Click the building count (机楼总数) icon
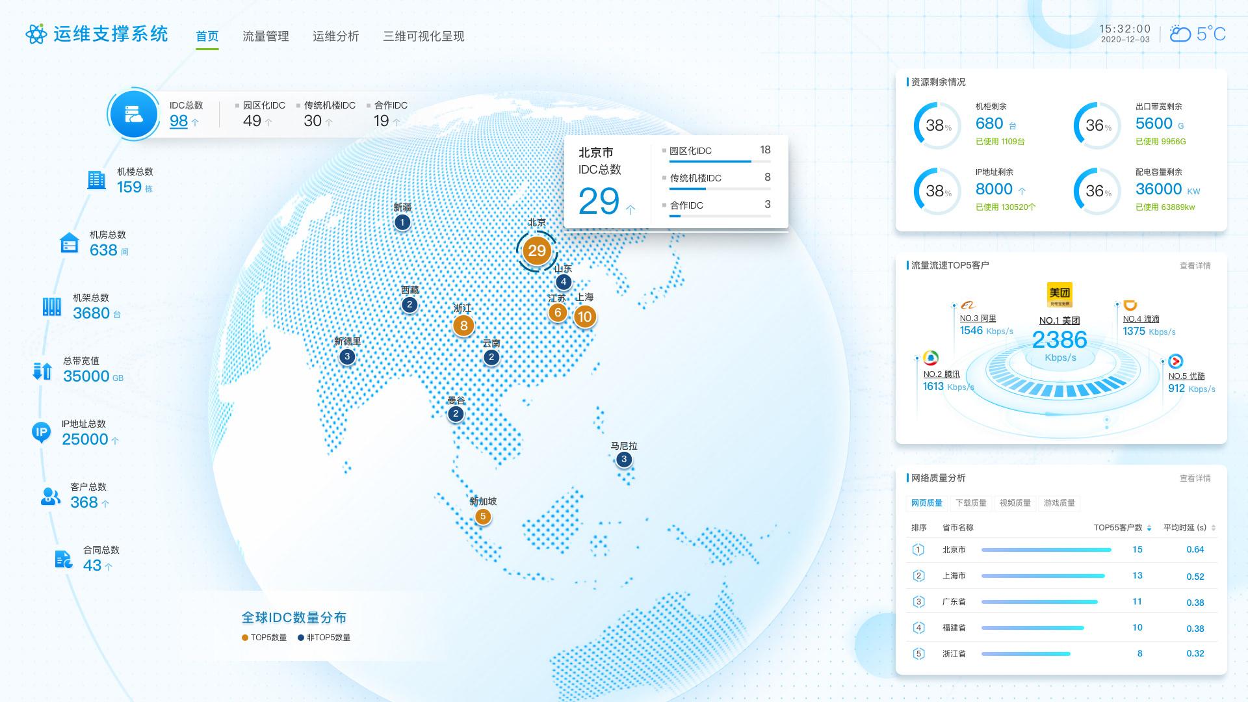Screen dimensions: 1248x702 pos(96,180)
